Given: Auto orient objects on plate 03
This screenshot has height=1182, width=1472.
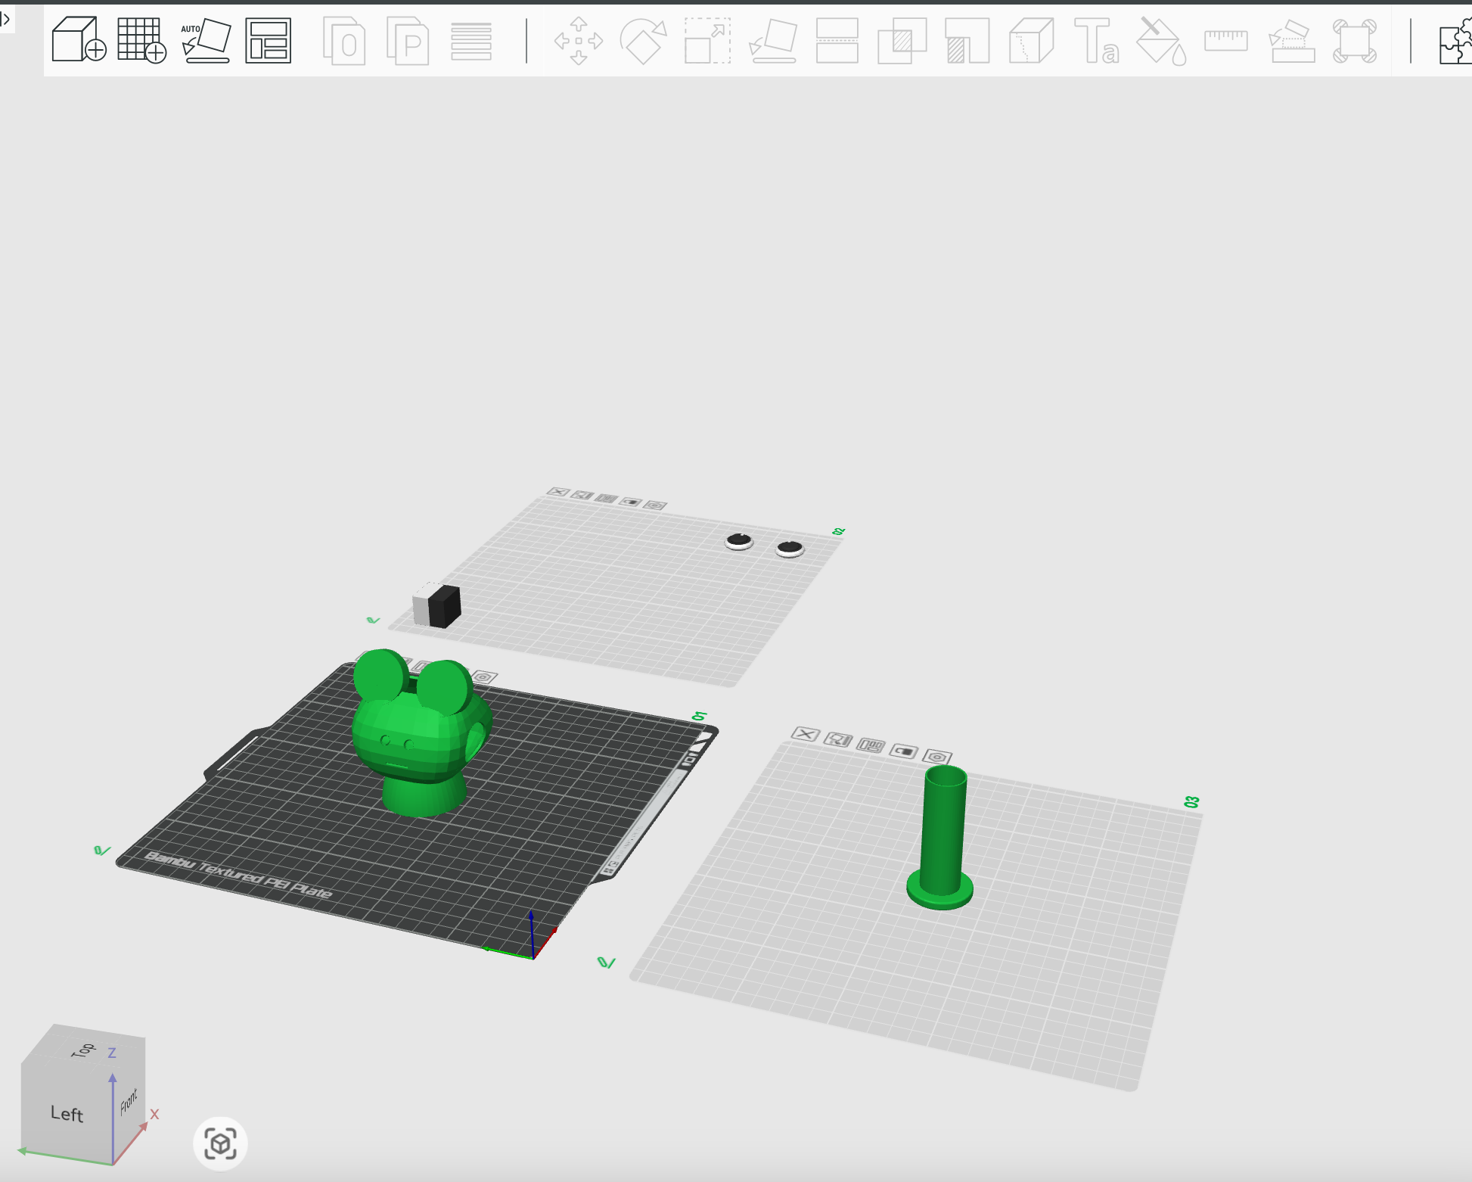Looking at the screenshot, I should tap(838, 739).
